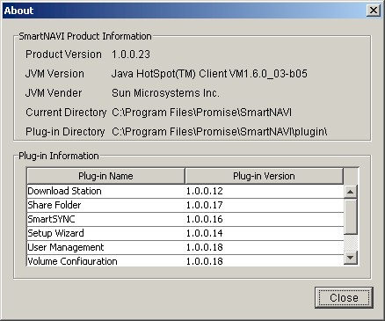This screenshot has height=321, width=385.
Task: Select the Share Folder row
Action: (185, 205)
